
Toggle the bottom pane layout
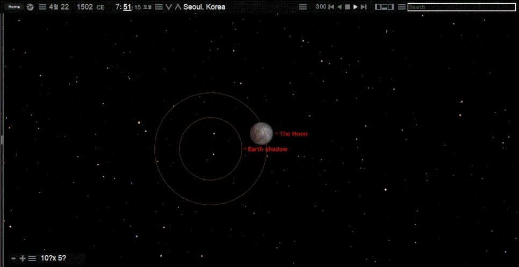click(x=384, y=7)
